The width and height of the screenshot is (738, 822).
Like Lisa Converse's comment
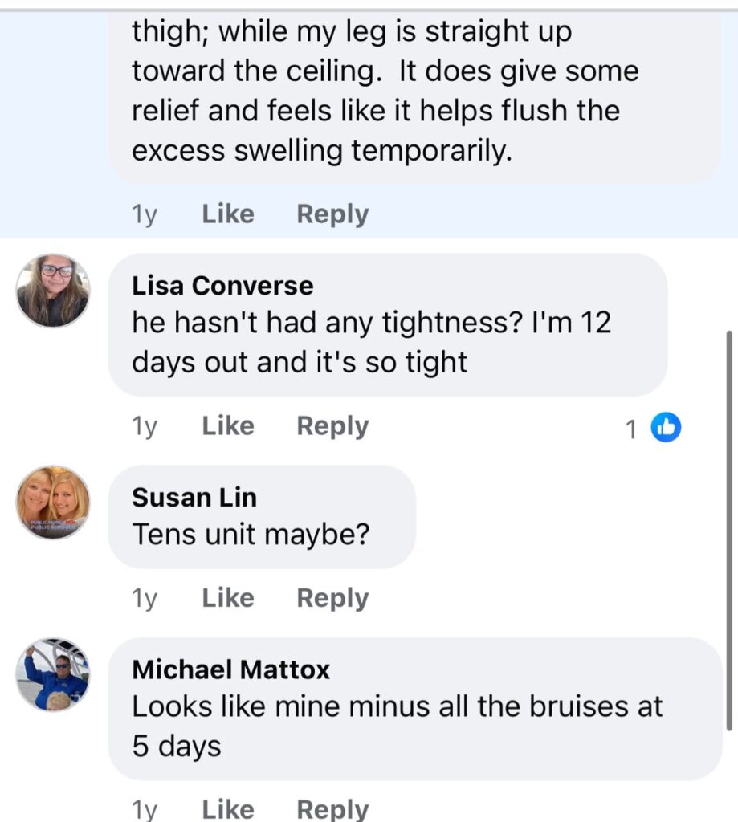228,426
